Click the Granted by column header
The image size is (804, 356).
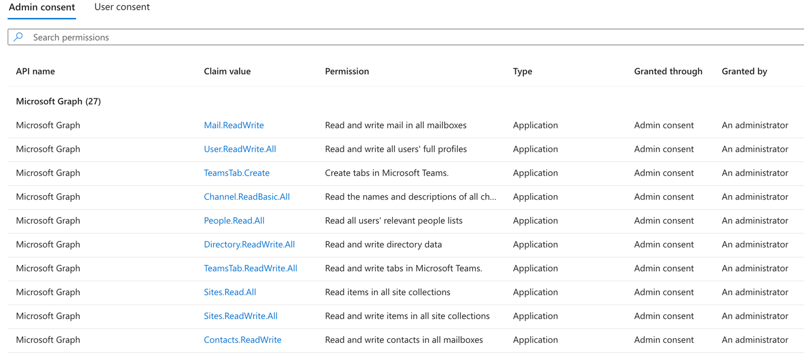[x=744, y=71]
